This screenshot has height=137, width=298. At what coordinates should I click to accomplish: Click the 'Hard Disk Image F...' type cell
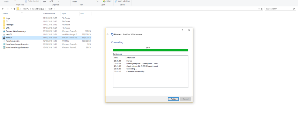(x=70, y=34)
